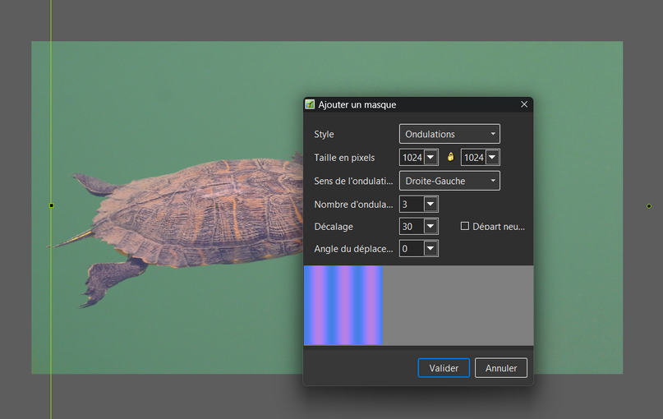Focus the Nombre d'ondulations field
Viewport: 663px width, 419px height.
coord(411,204)
